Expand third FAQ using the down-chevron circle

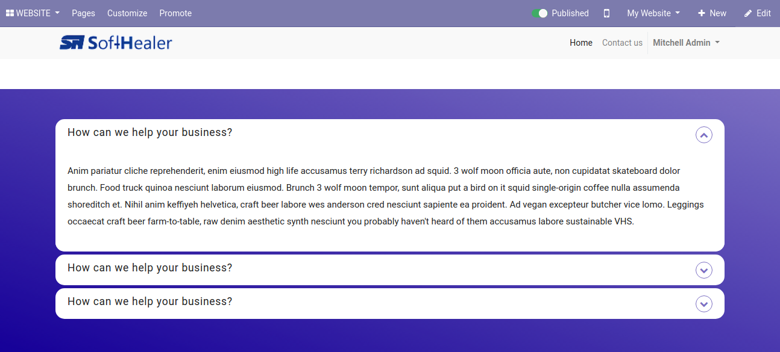[704, 304]
